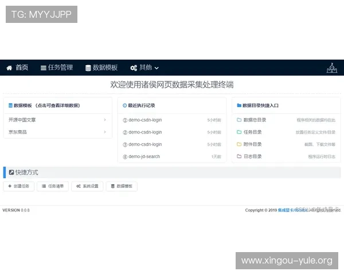Click yellow folder icon beside 附件目录
The image size is (344, 275).
(x=239, y=144)
